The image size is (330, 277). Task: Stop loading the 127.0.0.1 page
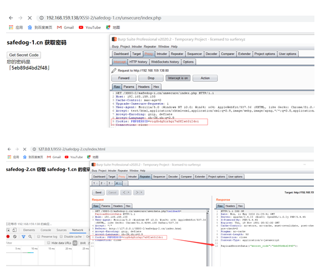(x=24, y=149)
